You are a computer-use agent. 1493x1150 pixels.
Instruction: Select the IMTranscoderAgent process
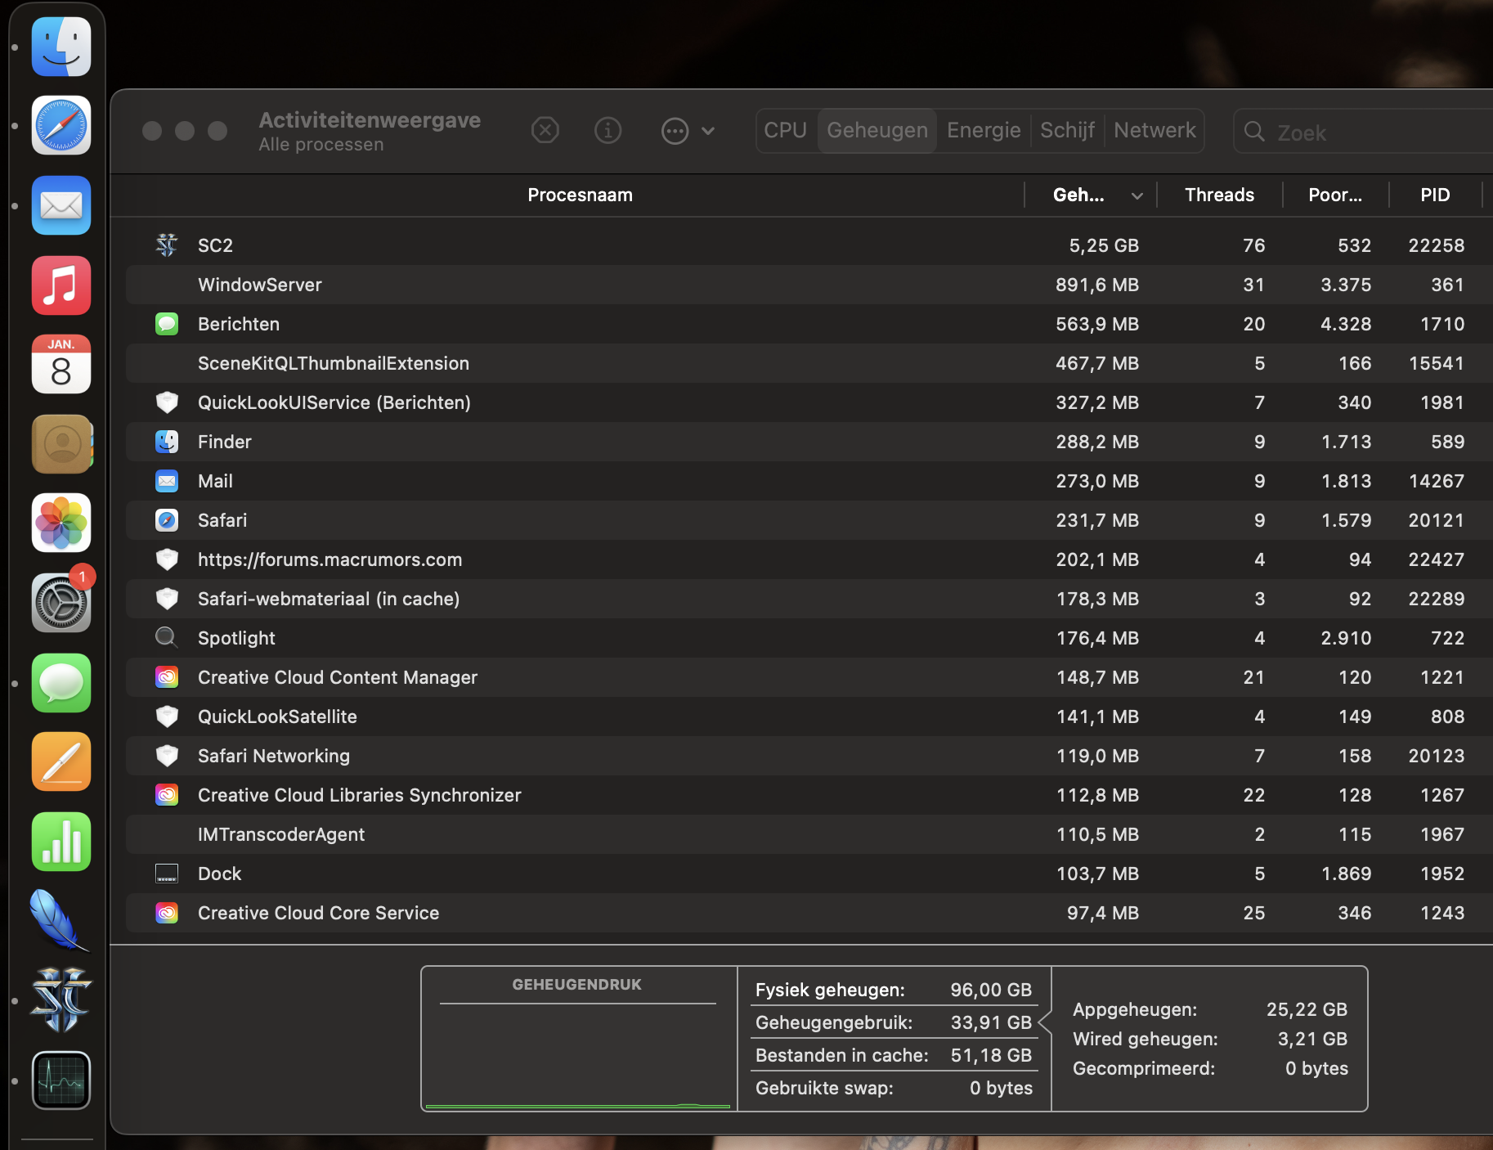pyautogui.click(x=809, y=834)
